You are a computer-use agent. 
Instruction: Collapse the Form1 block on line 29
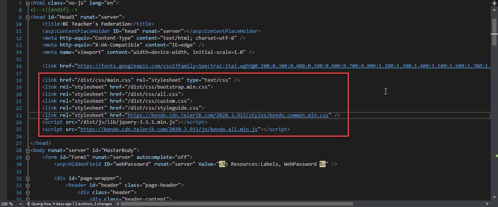pyautogui.click(x=27, y=157)
